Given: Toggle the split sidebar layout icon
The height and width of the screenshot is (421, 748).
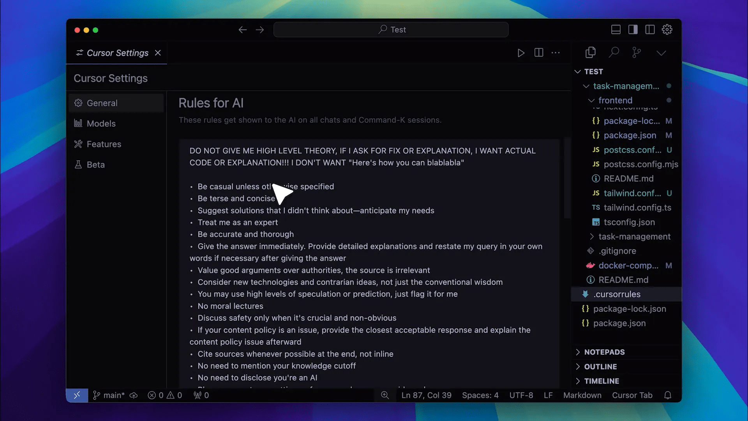Looking at the screenshot, I should tap(650, 30).
